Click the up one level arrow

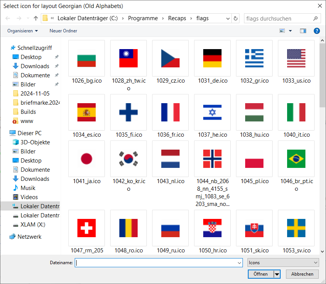[36, 18]
